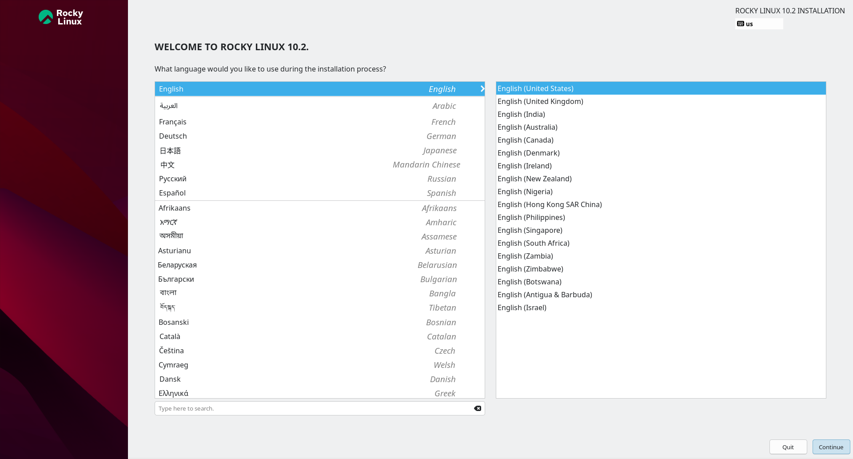Image resolution: width=853 pixels, height=459 pixels.
Task: Select English (Zambia) locale
Action: 661,256
